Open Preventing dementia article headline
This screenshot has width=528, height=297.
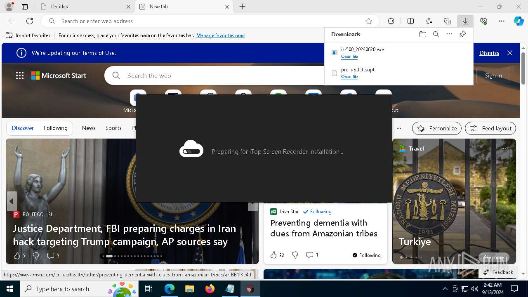pyautogui.click(x=324, y=228)
